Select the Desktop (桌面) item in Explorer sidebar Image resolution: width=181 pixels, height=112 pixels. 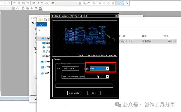tap(46, 43)
